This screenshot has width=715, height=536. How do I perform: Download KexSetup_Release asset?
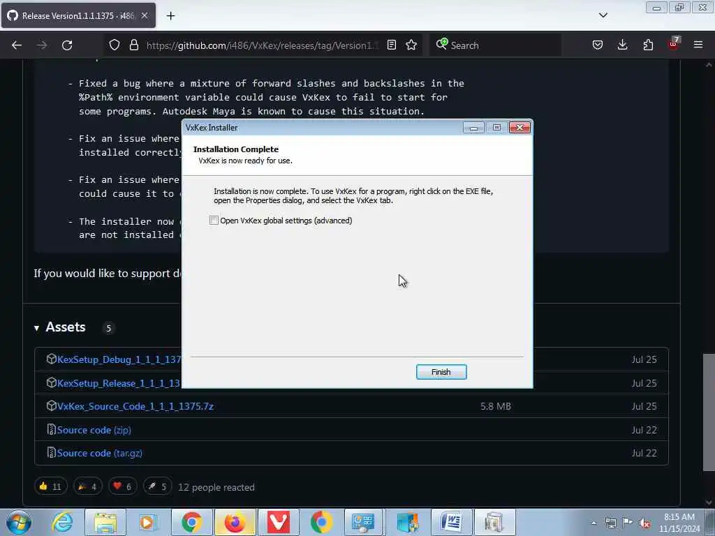pyautogui.click(x=119, y=383)
